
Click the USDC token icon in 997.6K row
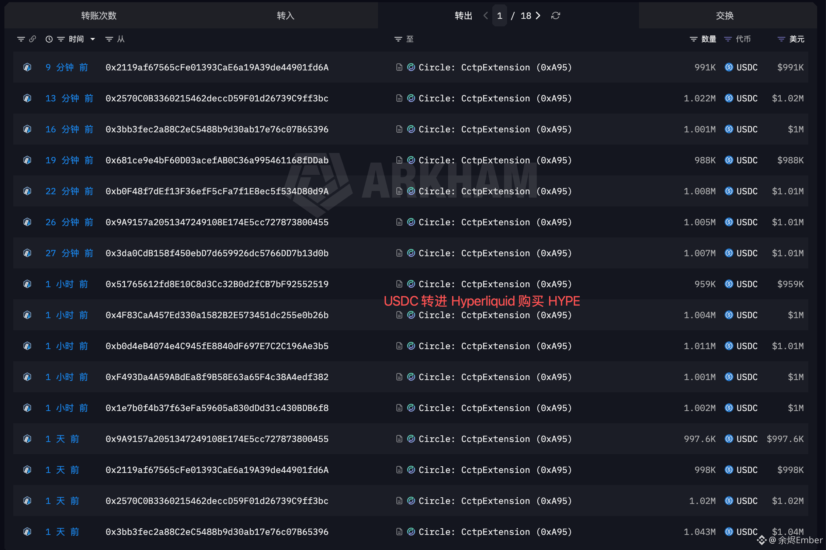(x=729, y=439)
